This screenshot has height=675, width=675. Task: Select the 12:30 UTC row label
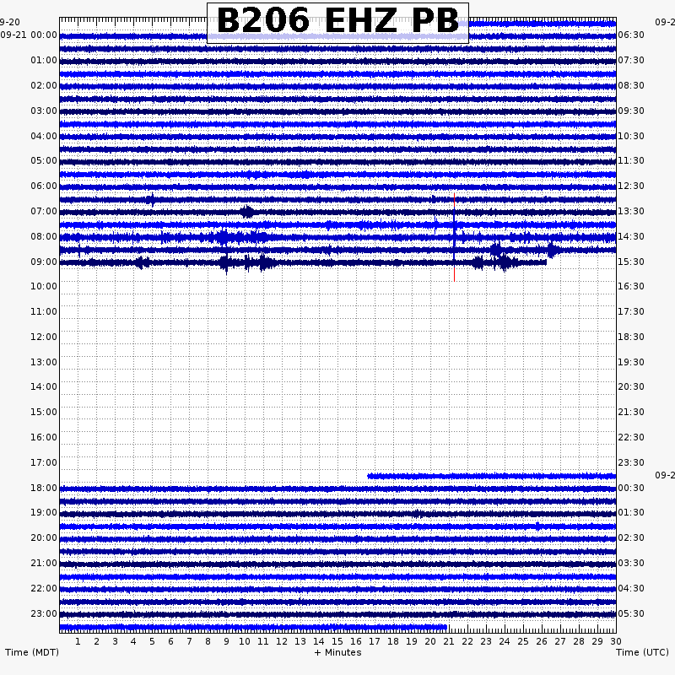click(631, 186)
